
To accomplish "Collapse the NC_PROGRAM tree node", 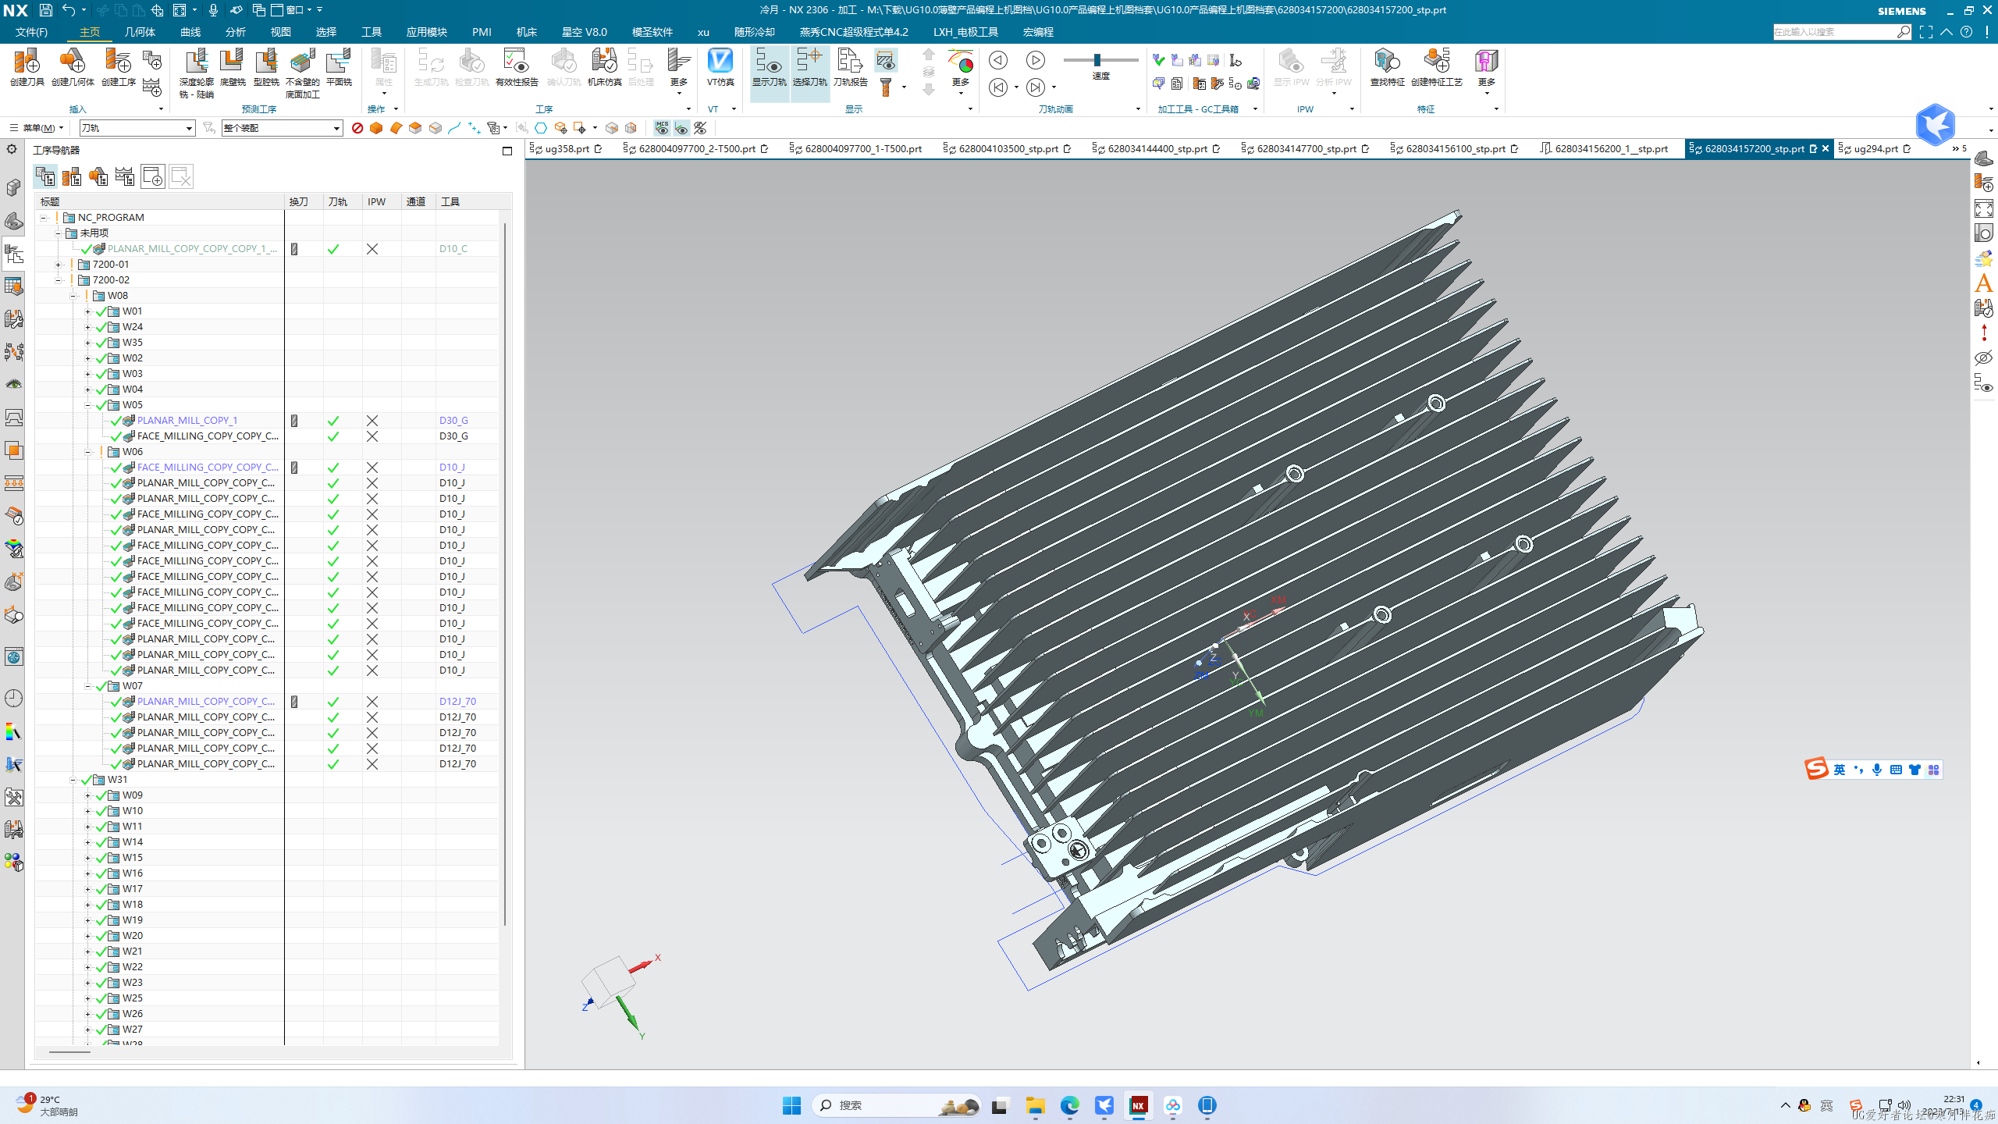I will 44,218.
